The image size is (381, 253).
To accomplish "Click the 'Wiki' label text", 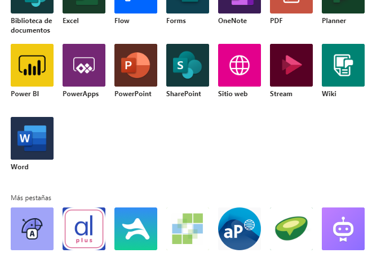I will tap(329, 94).
